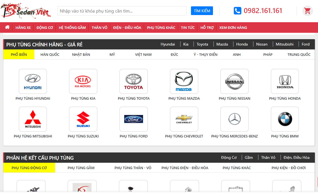The image size is (318, 193).
Task: Click the keyword search input field
Action: (122, 11)
